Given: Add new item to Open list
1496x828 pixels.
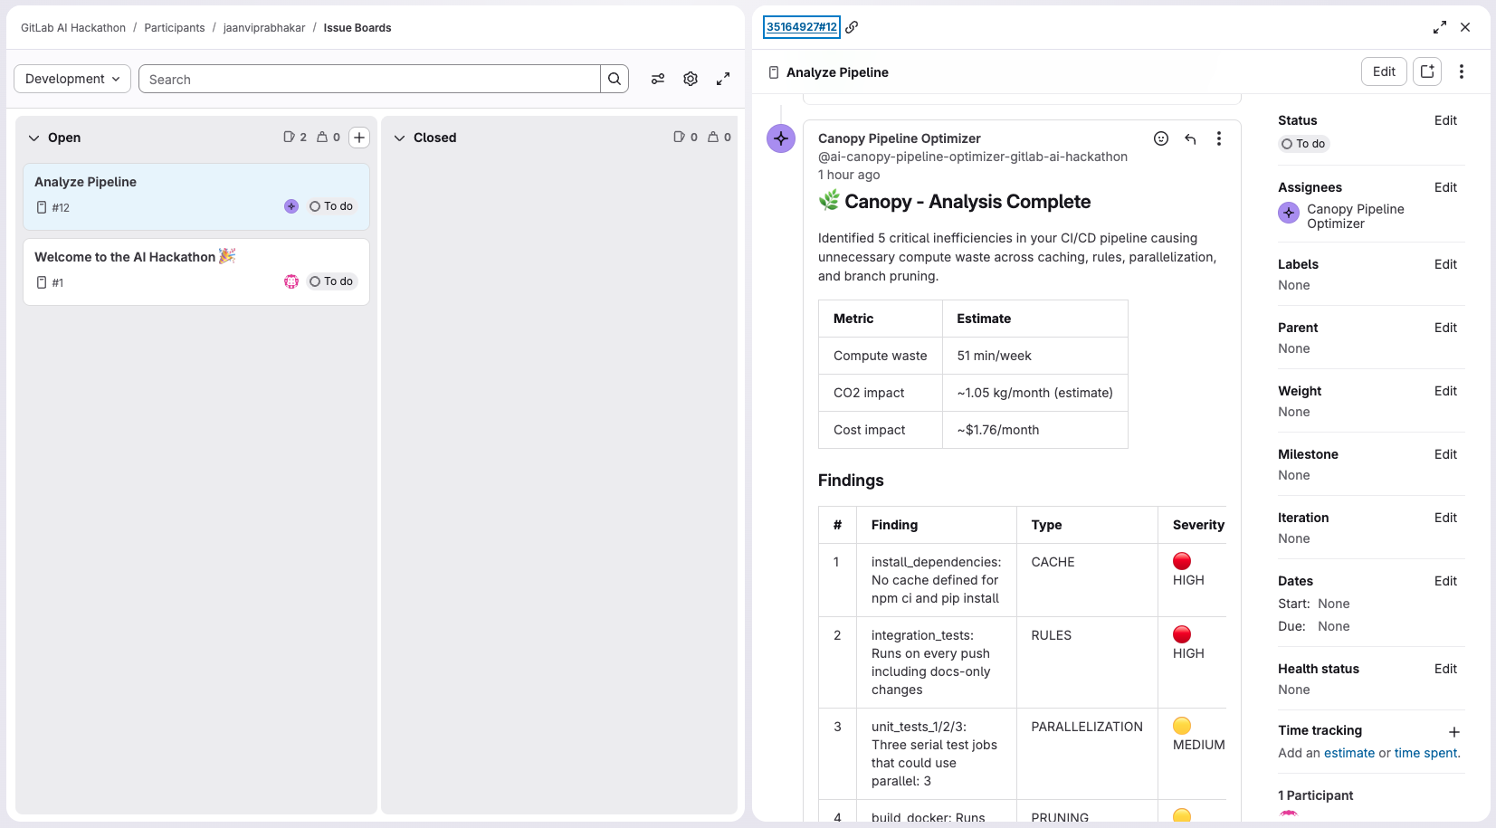Looking at the screenshot, I should pos(359,138).
